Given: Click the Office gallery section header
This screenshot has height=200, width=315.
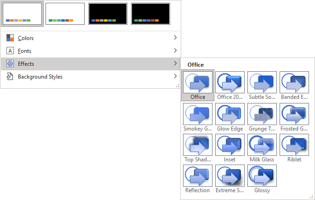Looking at the screenshot, I should click(x=195, y=65).
